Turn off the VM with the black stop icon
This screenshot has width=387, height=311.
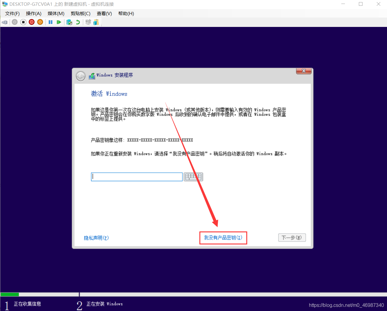[23, 22]
